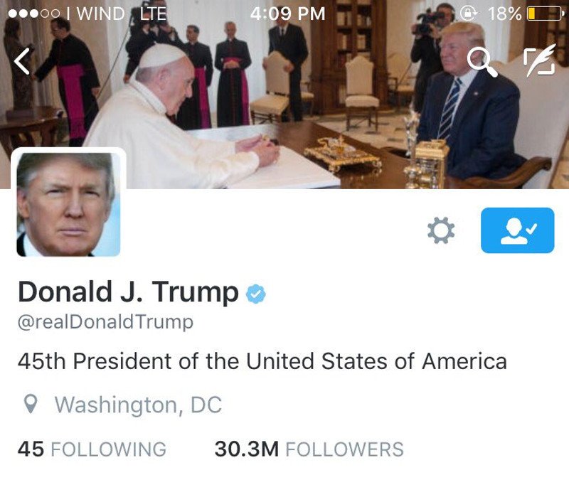Viewport: 569px width, 480px height.
Task: Tap the Donald J. Trump display name
Action: [x=128, y=292]
